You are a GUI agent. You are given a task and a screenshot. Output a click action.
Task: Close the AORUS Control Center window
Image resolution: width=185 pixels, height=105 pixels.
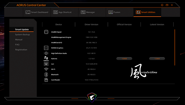172,5
